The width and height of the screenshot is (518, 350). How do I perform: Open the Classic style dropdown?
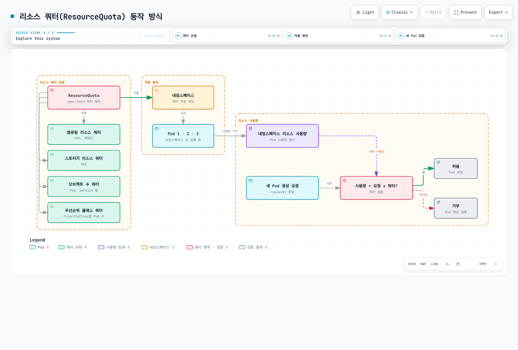[400, 12]
